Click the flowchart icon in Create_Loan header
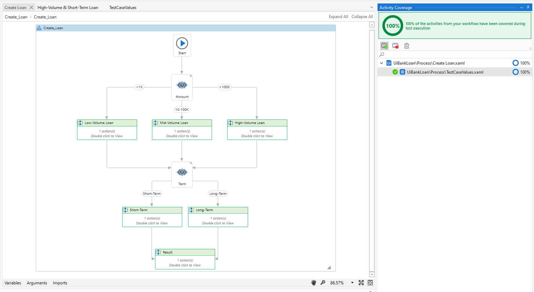The width and height of the screenshot is (534, 292). pyautogui.click(x=39, y=28)
